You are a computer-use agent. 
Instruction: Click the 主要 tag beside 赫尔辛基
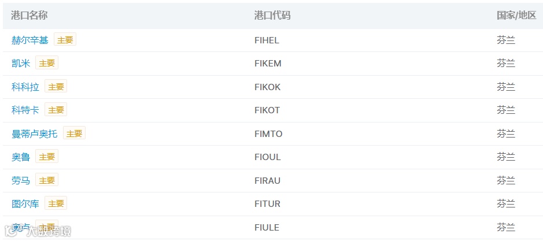[65, 39]
